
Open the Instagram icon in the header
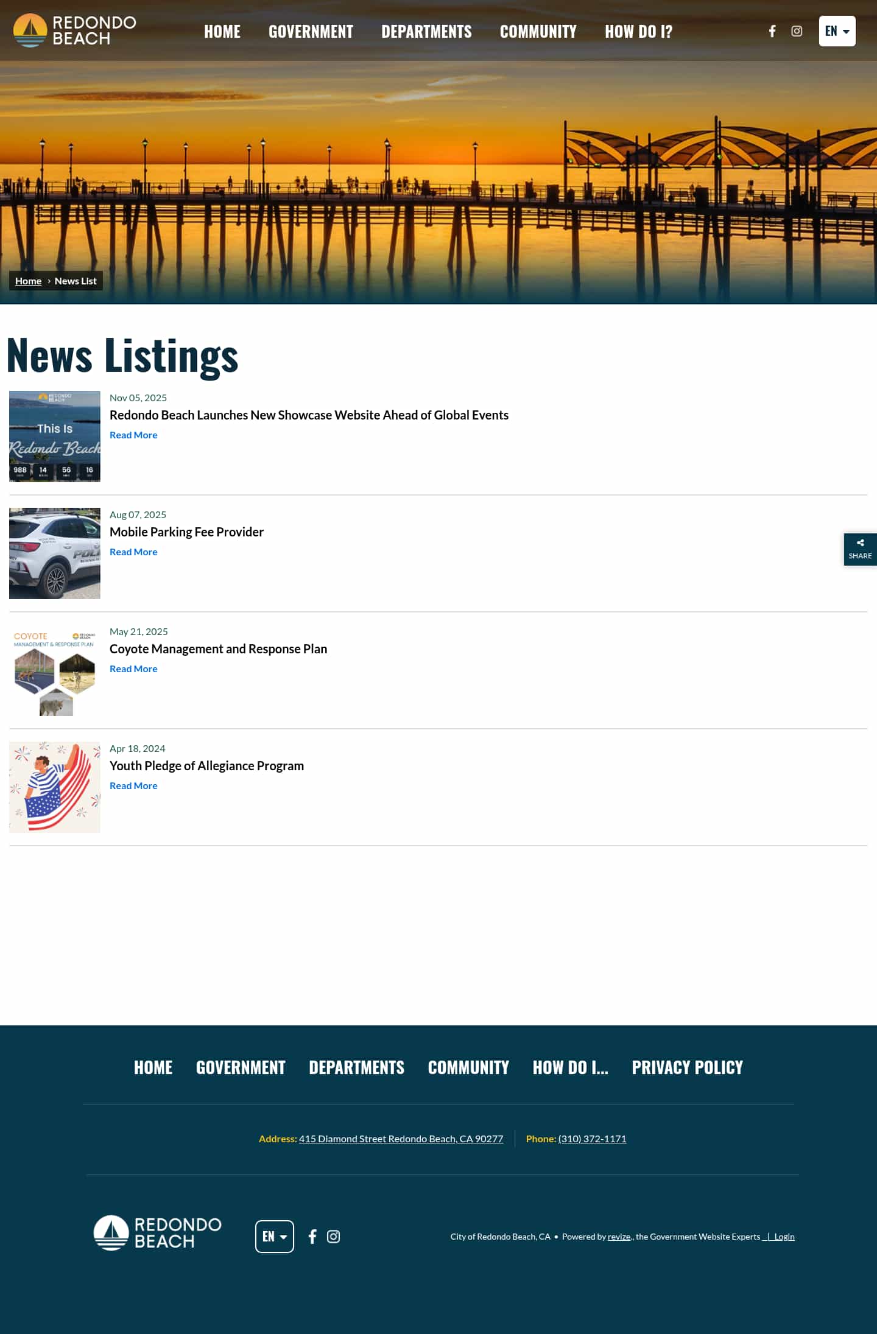tap(797, 31)
